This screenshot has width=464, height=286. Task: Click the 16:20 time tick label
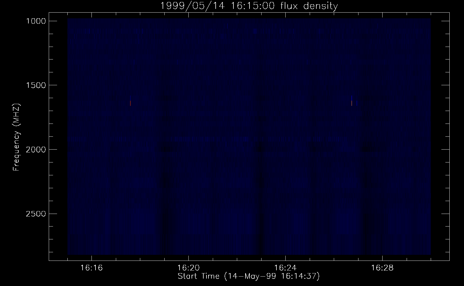coord(189,268)
